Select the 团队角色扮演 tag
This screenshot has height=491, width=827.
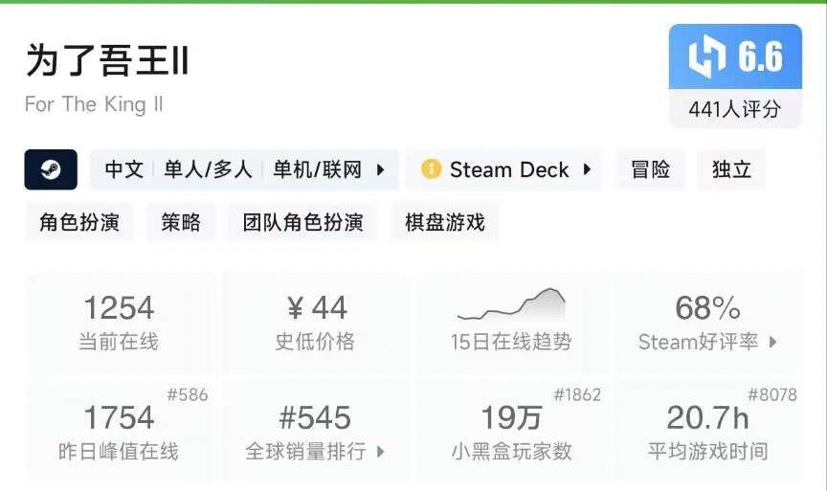302,223
